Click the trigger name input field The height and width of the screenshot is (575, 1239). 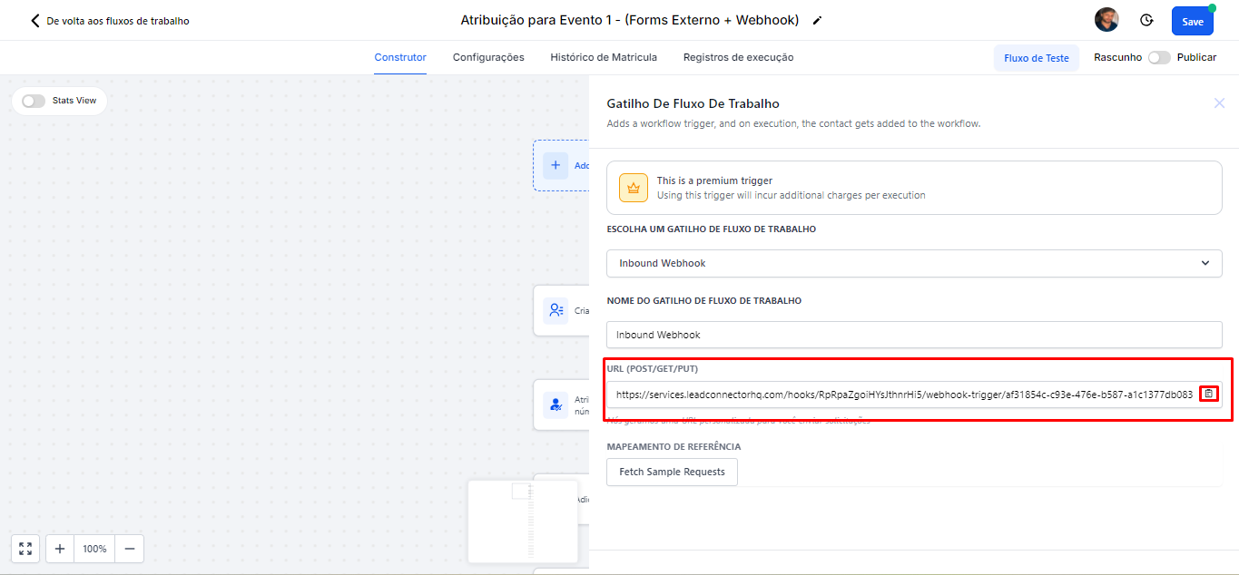914,335
